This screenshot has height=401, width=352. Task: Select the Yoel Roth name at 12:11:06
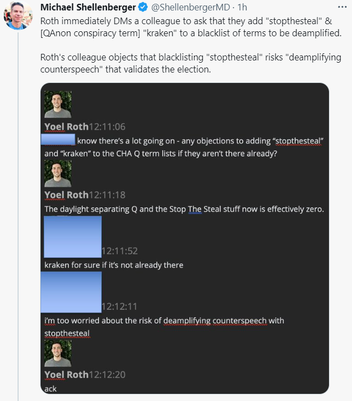tap(66, 127)
